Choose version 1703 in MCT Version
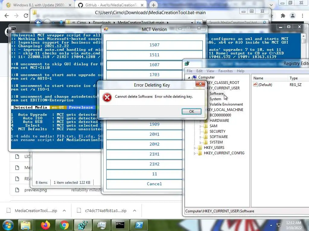Screen dimensions: 309x231 (144, 75)
